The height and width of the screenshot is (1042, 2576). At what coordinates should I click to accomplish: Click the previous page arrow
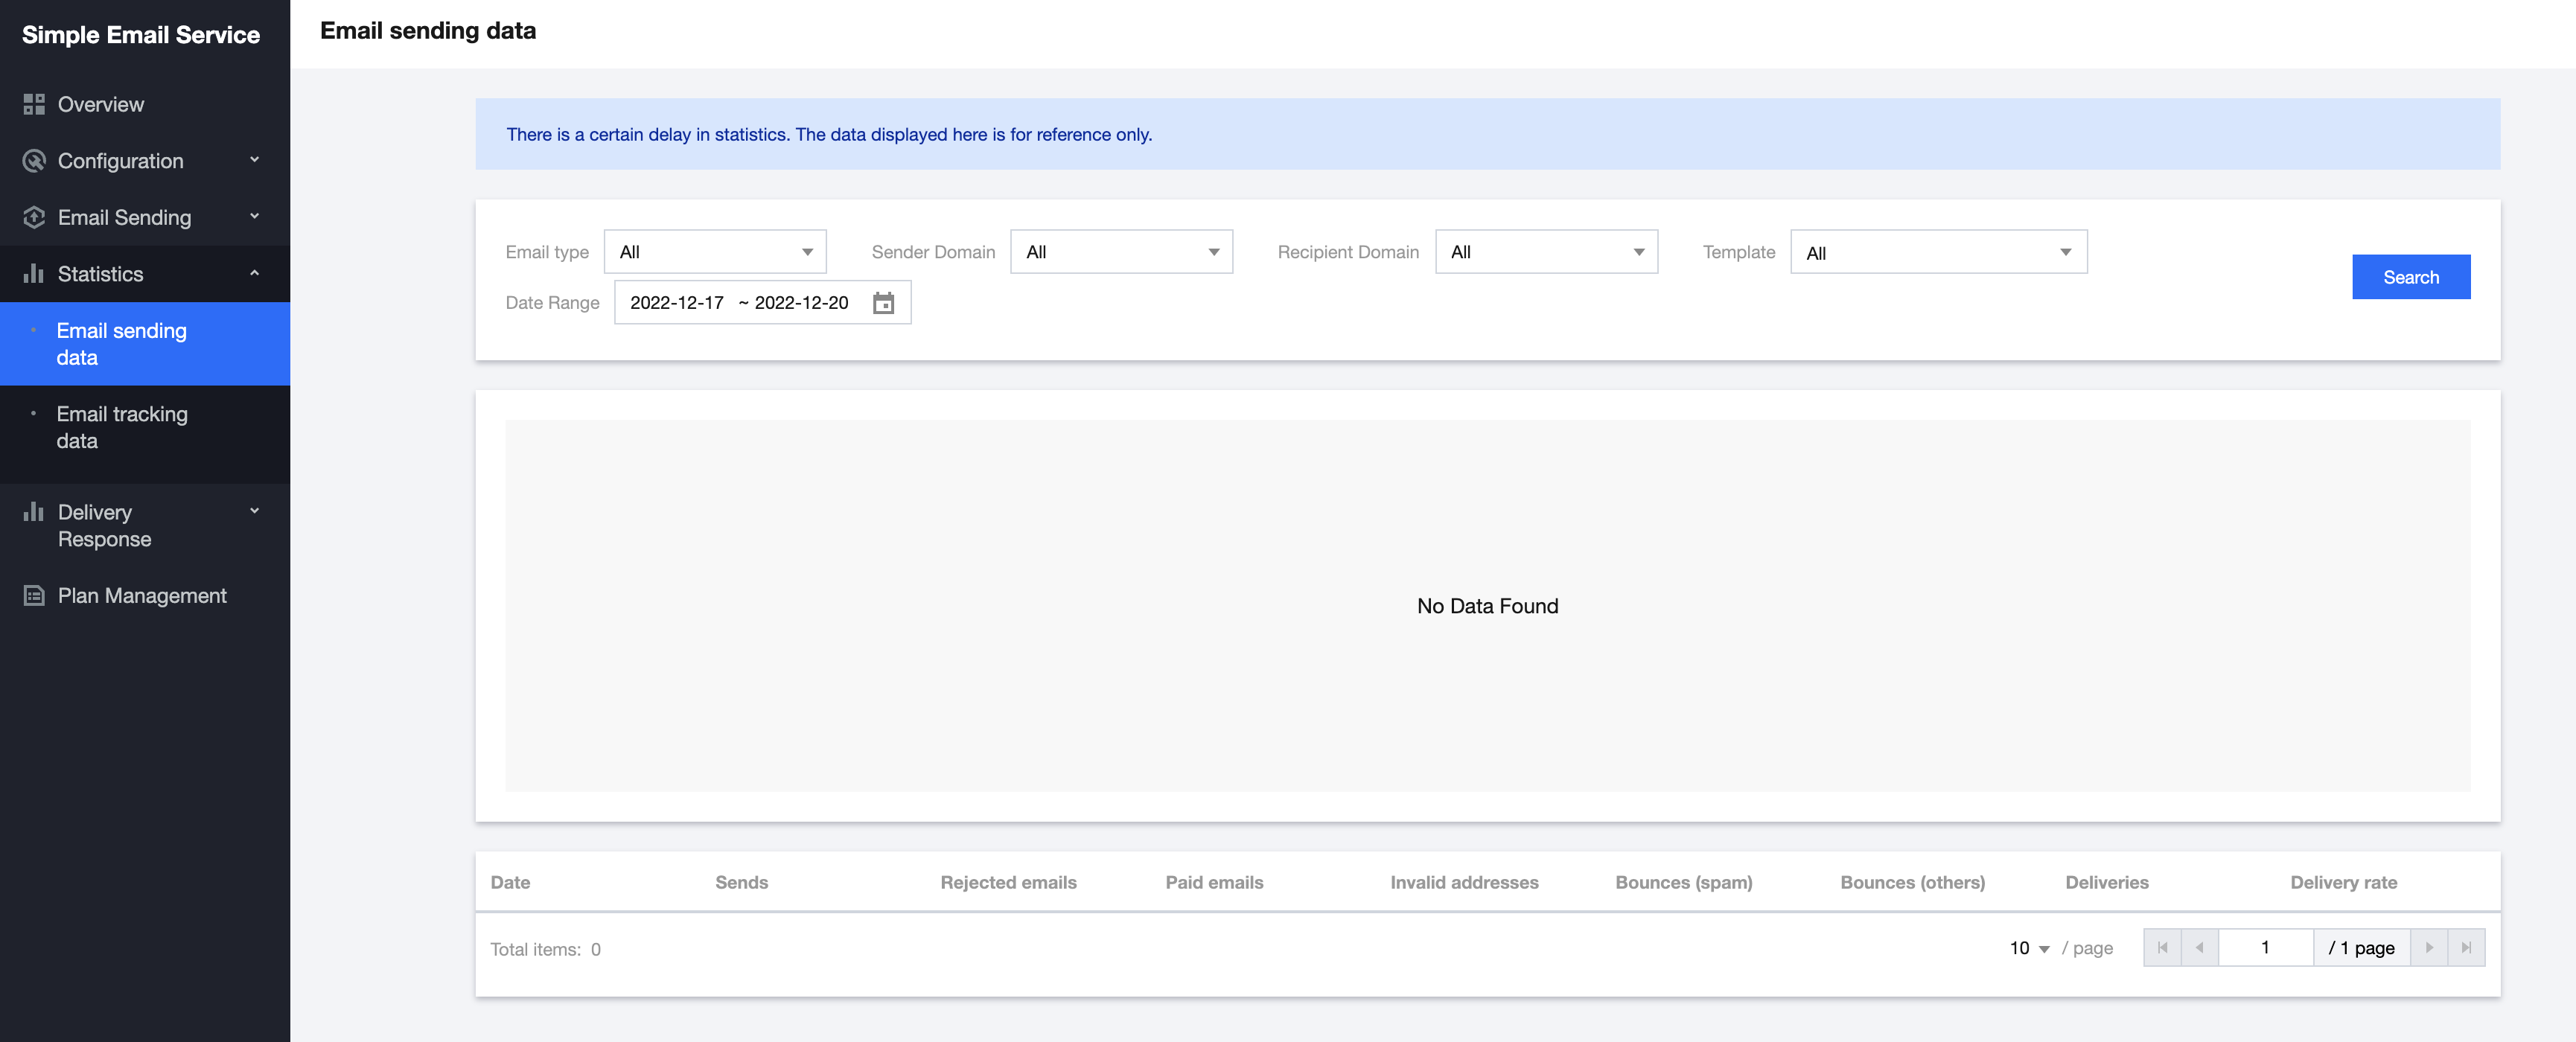[2199, 948]
